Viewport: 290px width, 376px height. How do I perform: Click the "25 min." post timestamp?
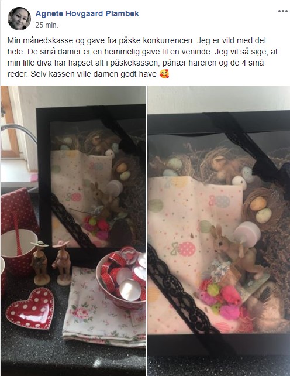47,25
